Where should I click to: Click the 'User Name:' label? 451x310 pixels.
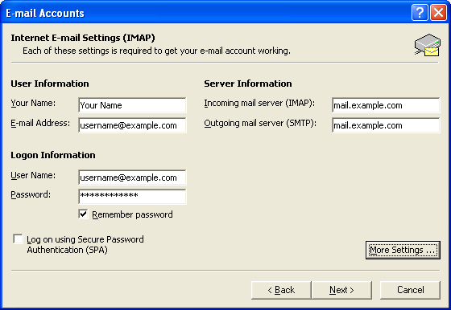click(x=33, y=175)
